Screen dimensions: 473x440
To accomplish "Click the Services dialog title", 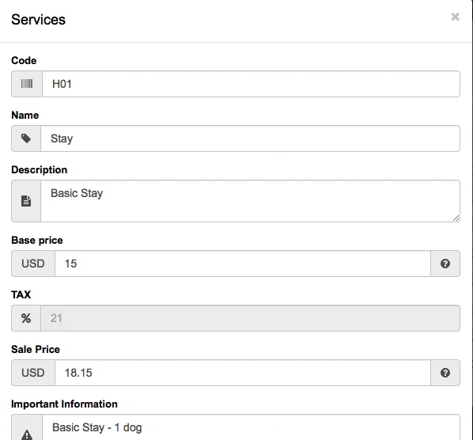I will [x=38, y=20].
